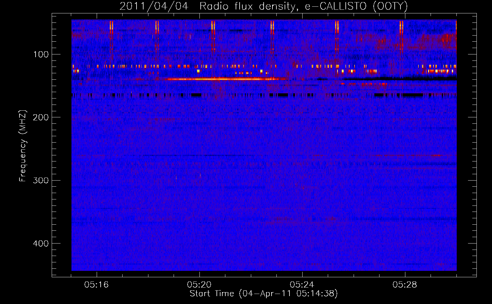Click the vertical burst streak near 05:28
The height and width of the screenshot is (304, 492).
pyautogui.click(x=401, y=35)
